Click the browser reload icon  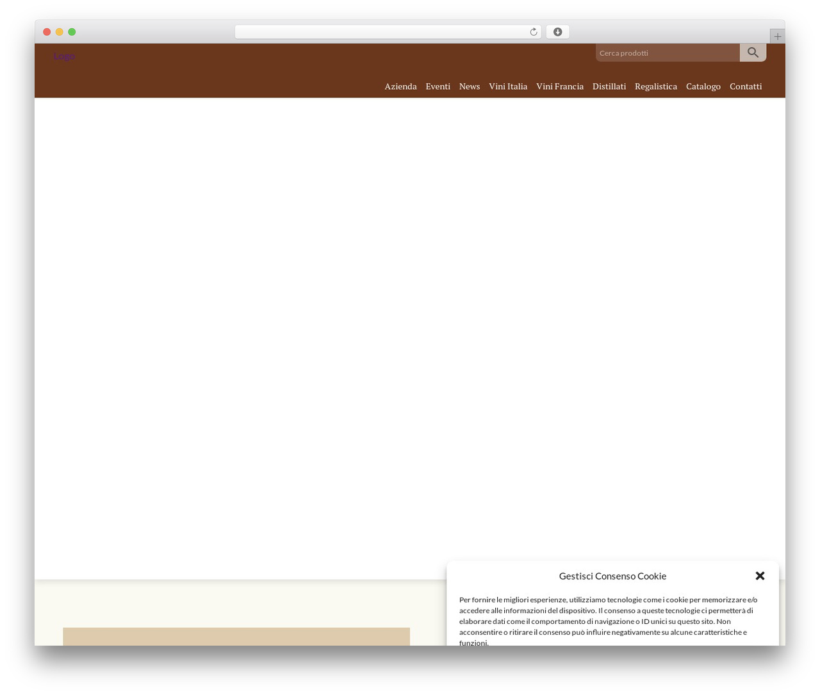click(533, 32)
